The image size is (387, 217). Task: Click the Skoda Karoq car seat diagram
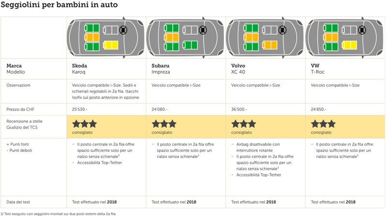tap(105, 38)
